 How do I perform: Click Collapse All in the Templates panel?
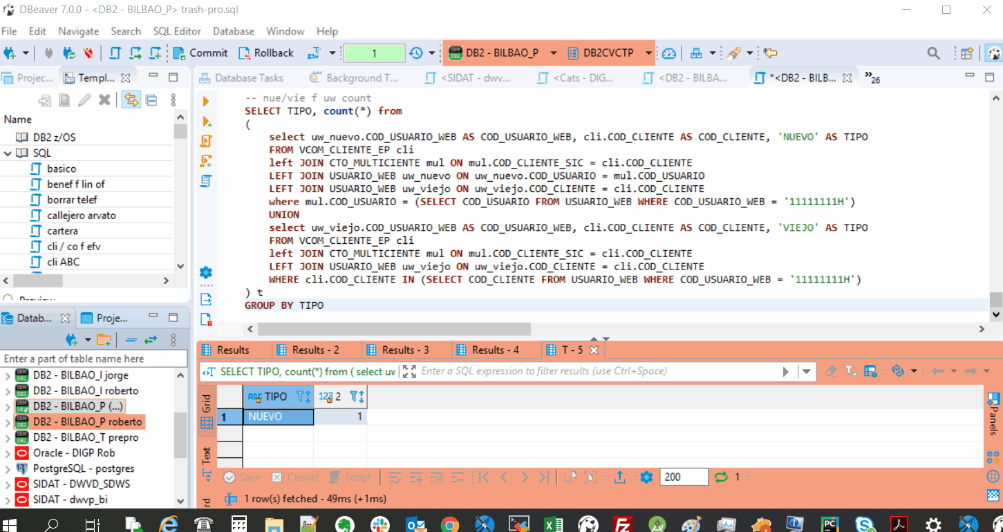[151, 100]
